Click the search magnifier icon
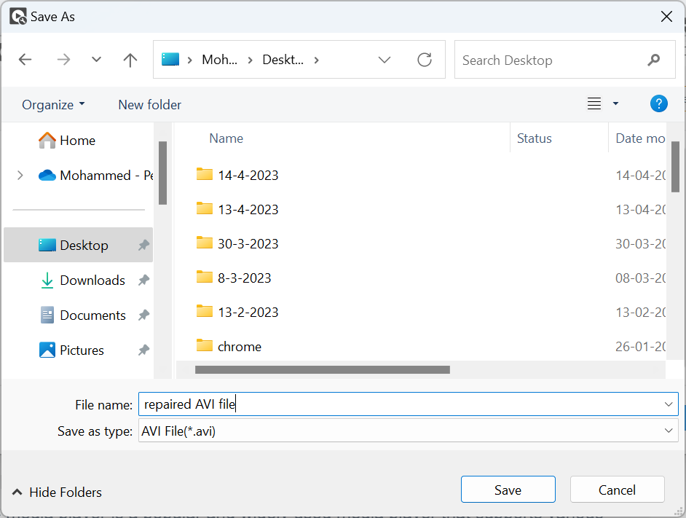The image size is (686, 518). pos(653,60)
